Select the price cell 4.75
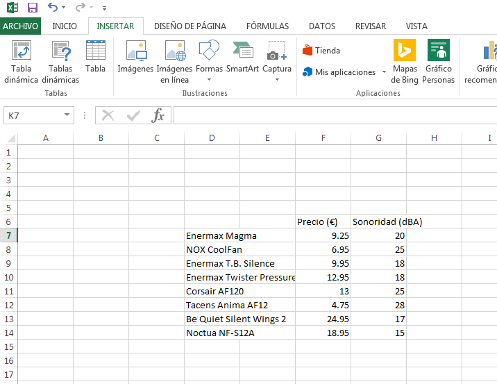The image size is (497, 384). tap(323, 305)
